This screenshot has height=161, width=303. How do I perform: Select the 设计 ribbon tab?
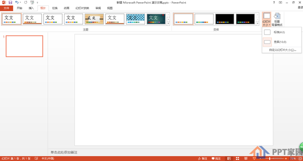pyautogui.click(x=43, y=8)
